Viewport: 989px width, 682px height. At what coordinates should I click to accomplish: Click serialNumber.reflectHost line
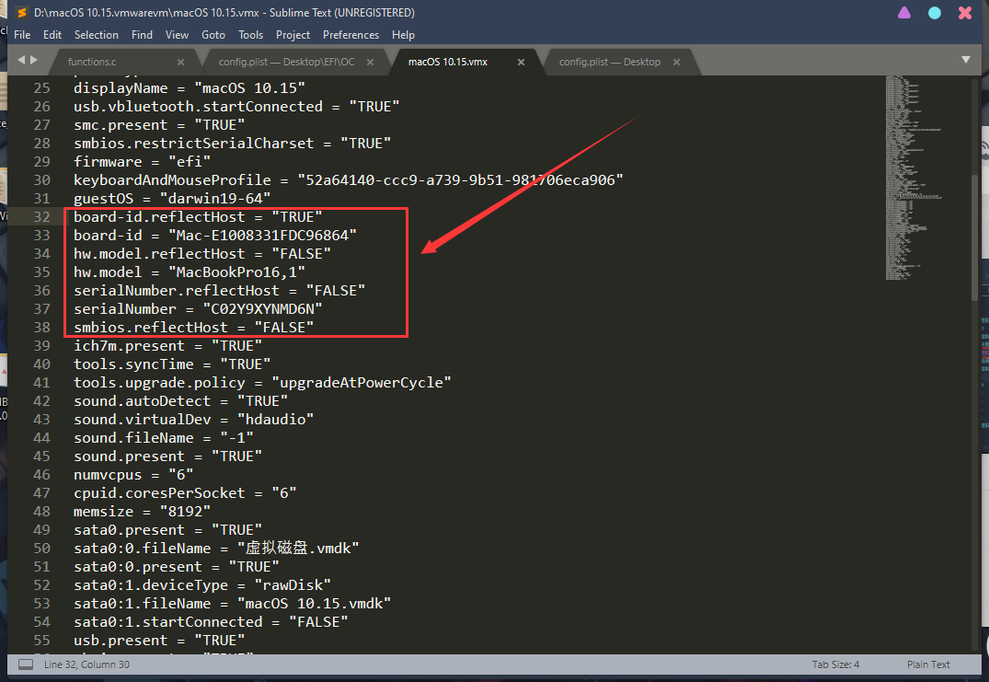(220, 291)
